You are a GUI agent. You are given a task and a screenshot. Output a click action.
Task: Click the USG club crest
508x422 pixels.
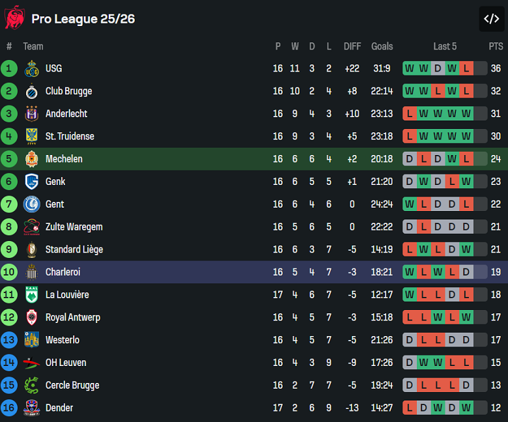tap(31, 68)
